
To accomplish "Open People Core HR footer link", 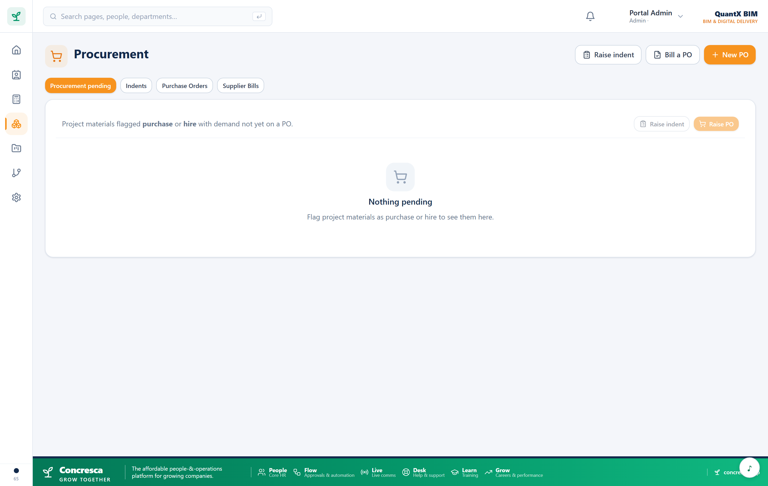I will (x=272, y=472).
